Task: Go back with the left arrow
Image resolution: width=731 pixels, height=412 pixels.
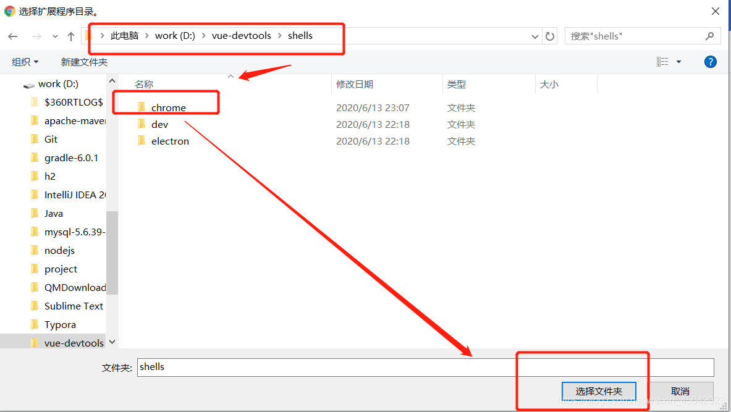Action: click(13, 36)
